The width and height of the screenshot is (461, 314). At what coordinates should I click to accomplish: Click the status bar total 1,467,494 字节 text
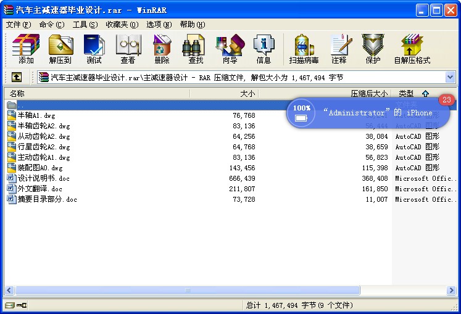(299, 305)
